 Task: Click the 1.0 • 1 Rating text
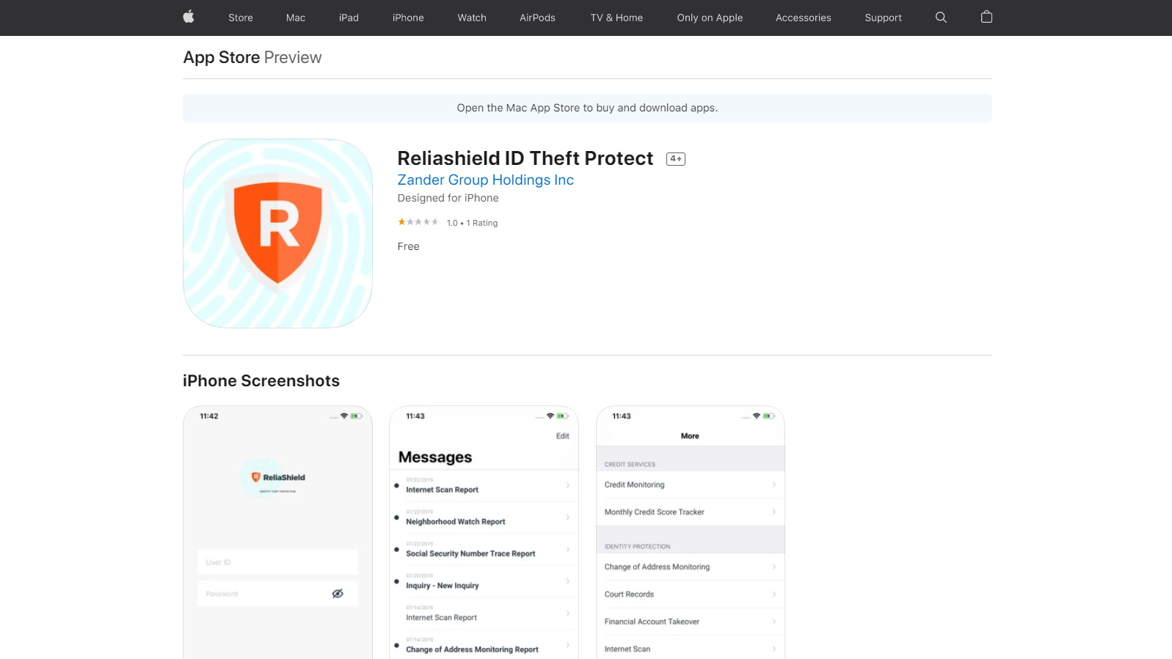pos(472,223)
